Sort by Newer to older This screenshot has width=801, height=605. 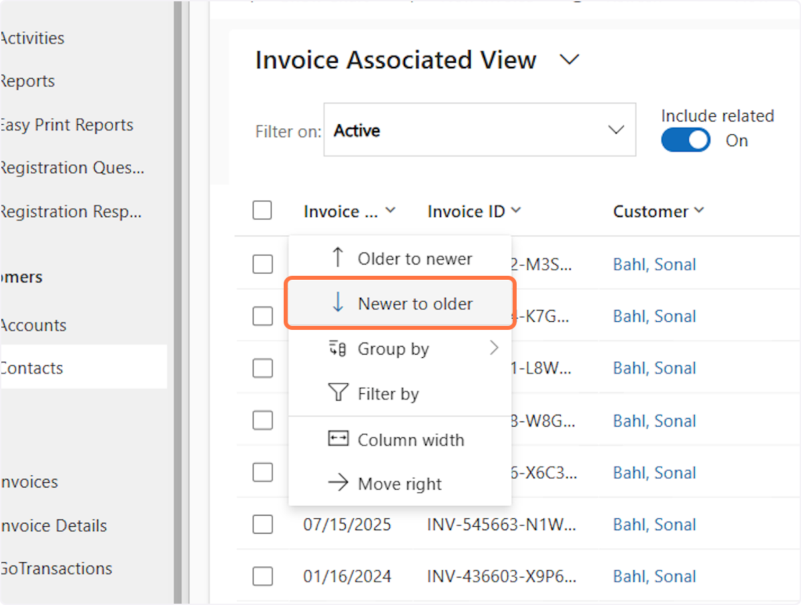coord(400,303)
